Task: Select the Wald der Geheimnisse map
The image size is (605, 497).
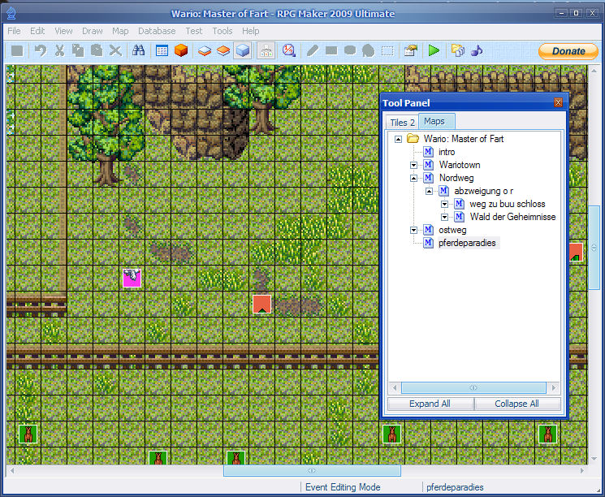Action: [512, 217]
